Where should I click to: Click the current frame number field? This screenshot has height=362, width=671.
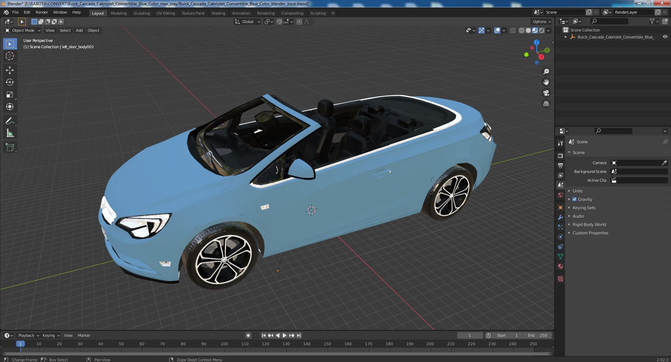pyautogui.click(x=470, y=335)
